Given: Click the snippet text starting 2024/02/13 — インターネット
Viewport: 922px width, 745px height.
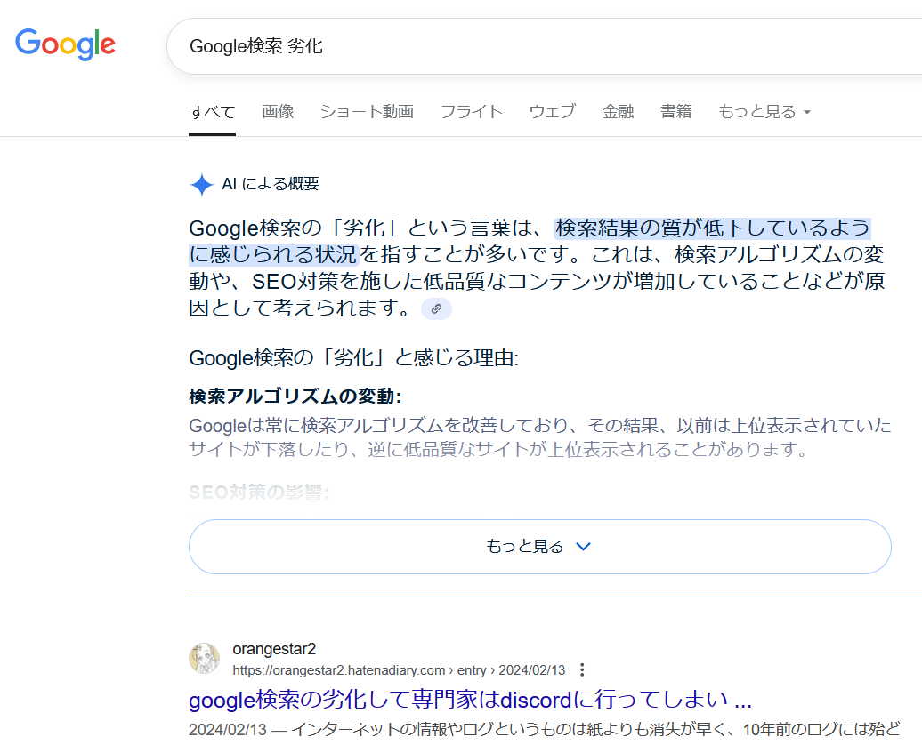Looking at the screenshot, I should (545, 730).
